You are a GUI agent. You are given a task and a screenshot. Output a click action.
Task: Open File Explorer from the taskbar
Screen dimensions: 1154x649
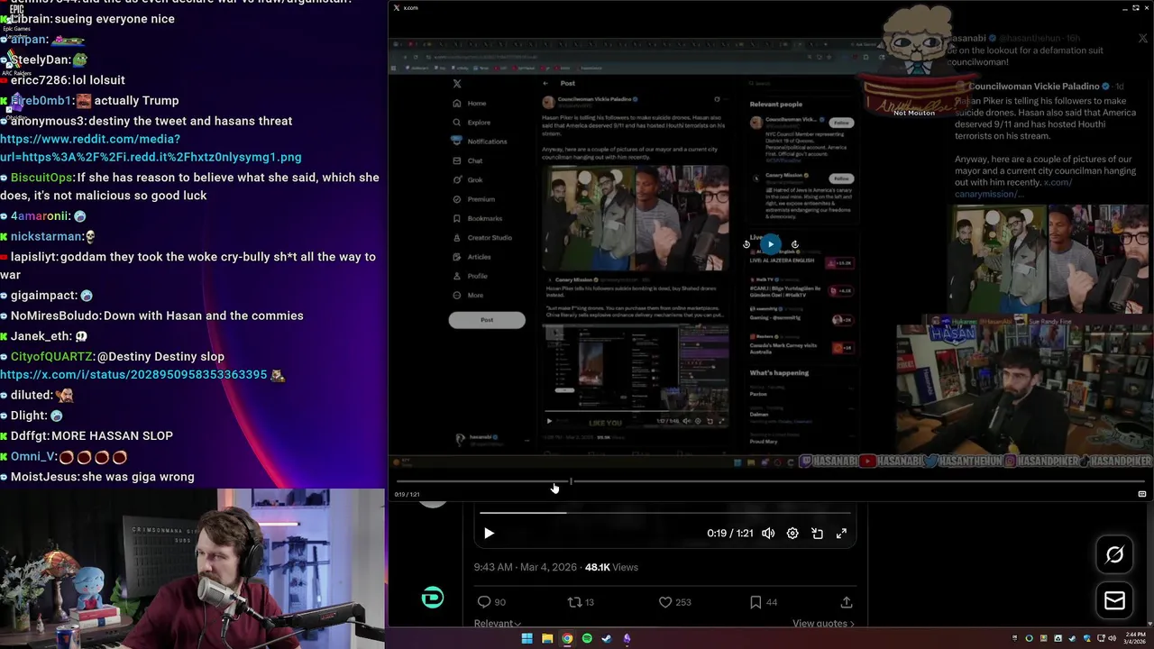547,639
